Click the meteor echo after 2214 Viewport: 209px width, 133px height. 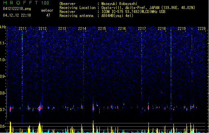93,107
